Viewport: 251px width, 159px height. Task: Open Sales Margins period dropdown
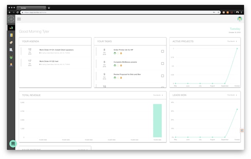[82, 150]
